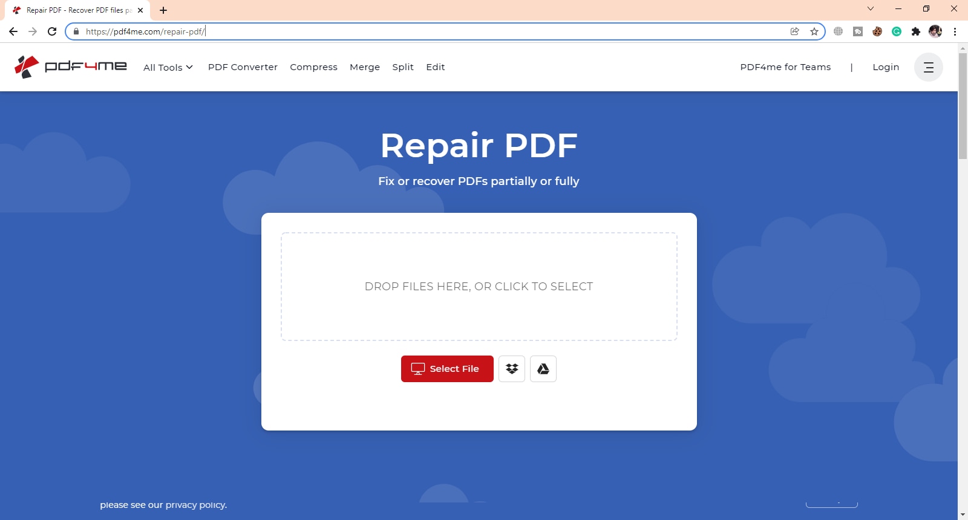Click the PDF4me logo

(70, 67)
